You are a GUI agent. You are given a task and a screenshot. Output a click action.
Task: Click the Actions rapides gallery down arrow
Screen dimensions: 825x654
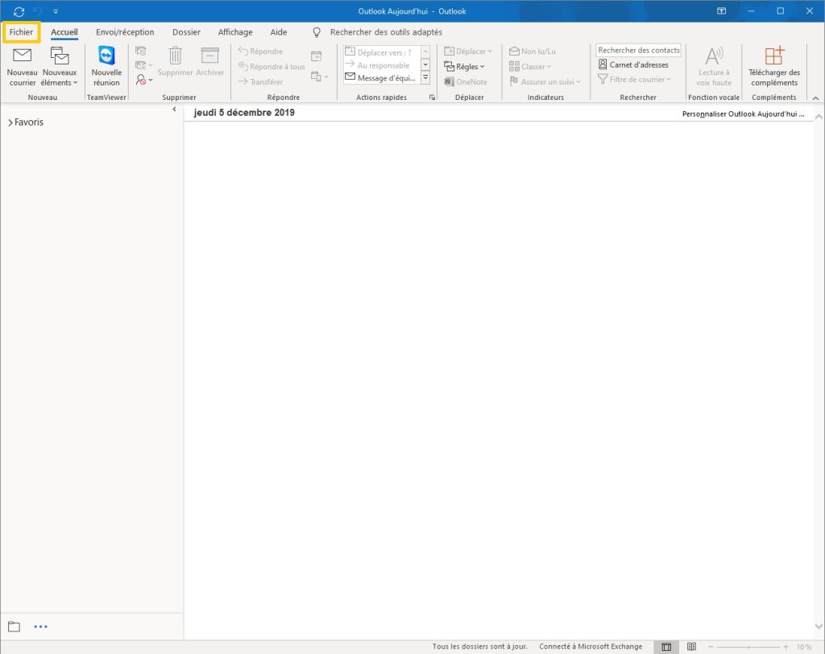pyautogui.click(x=425, y=64)
